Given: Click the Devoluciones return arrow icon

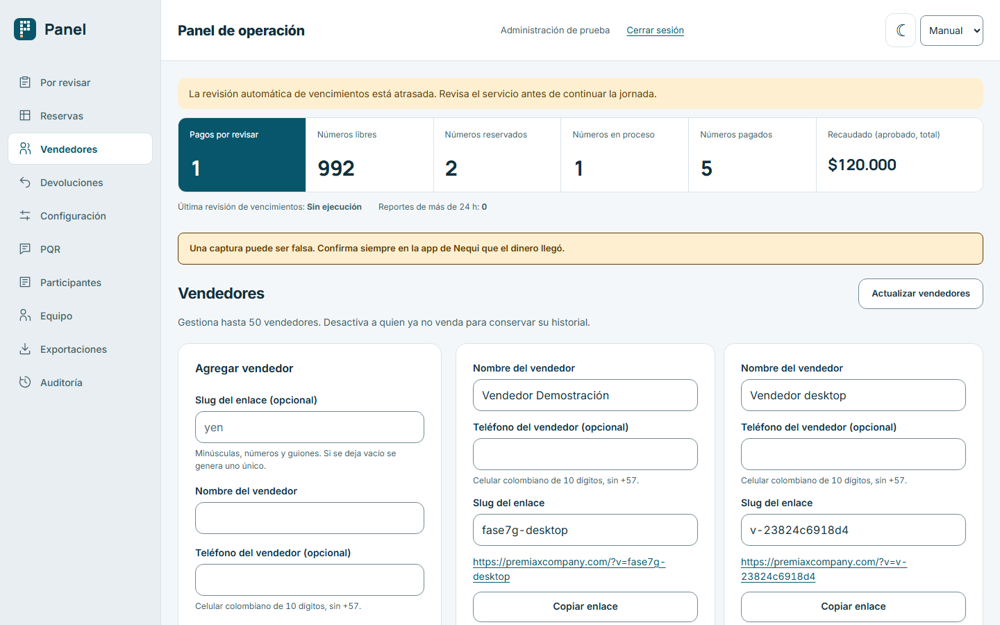Looking at the screenshot, I should 25,182.
